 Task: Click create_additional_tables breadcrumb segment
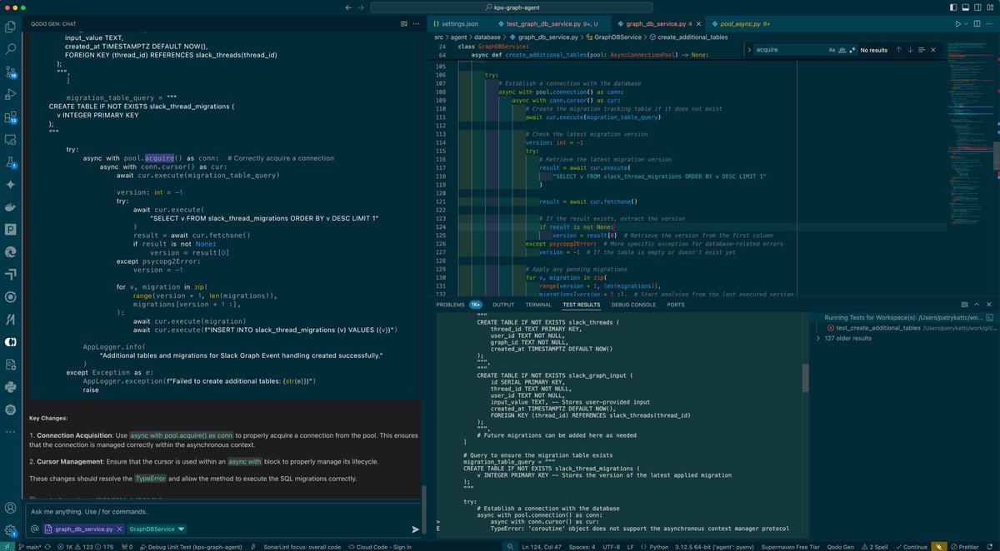[x=693, y=37]
